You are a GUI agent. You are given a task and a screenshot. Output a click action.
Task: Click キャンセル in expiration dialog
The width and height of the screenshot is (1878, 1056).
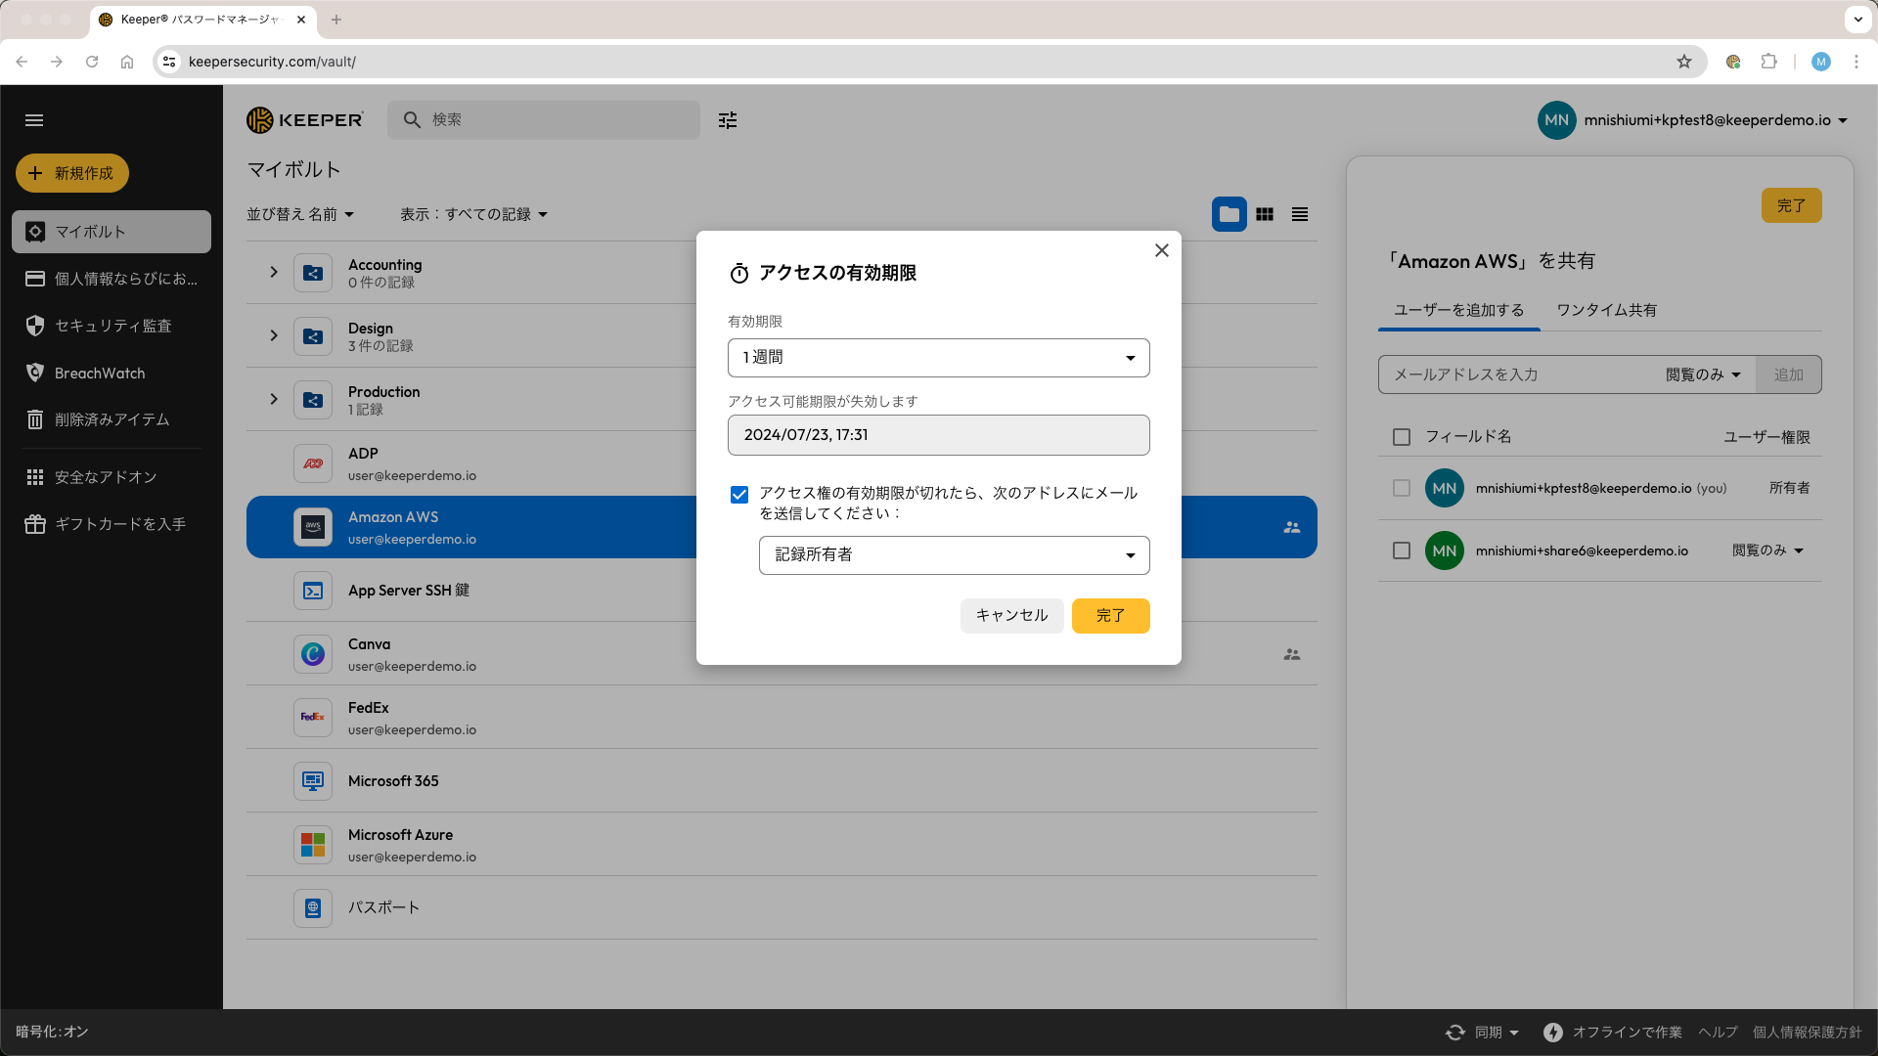1011,616
